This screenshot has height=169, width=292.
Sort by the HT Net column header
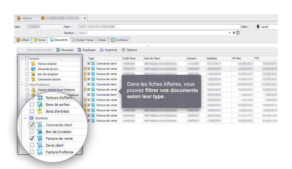(x=242, y=58)
